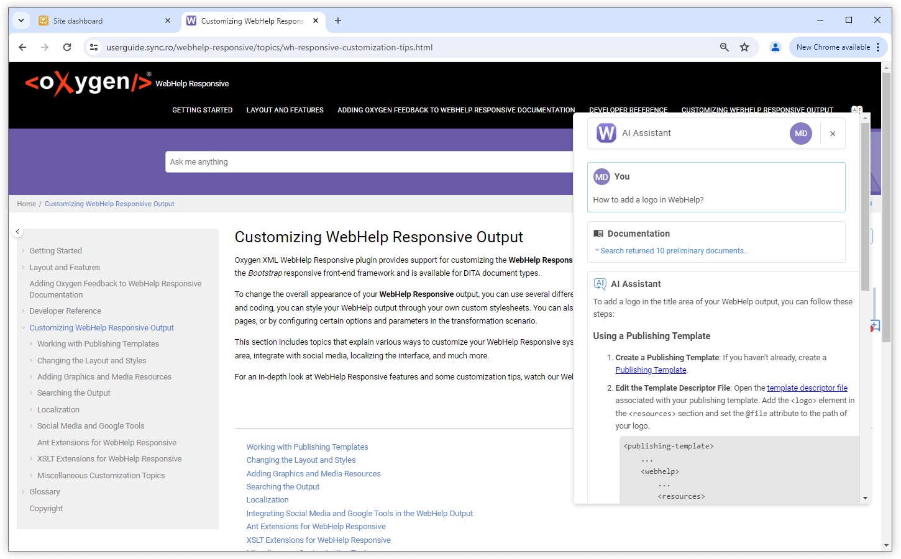The width and height of the screenshot is (901, 559).
Task: Open Customizing WebHelp Responsive Output breadcrumb link
Action: [109, 204]
